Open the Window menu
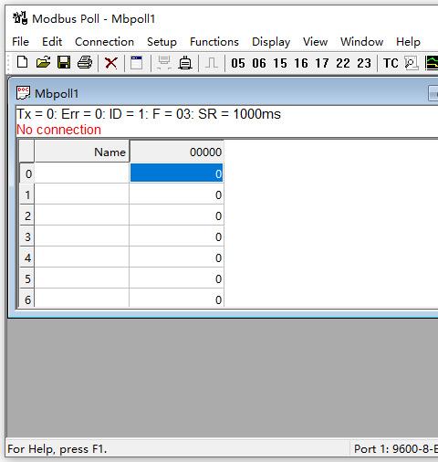This screenshot has width=438, height=462. (361, 42)
